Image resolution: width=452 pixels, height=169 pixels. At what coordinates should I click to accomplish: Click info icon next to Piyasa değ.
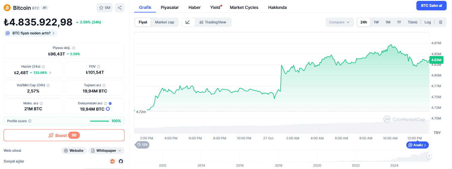click(74, 48)
